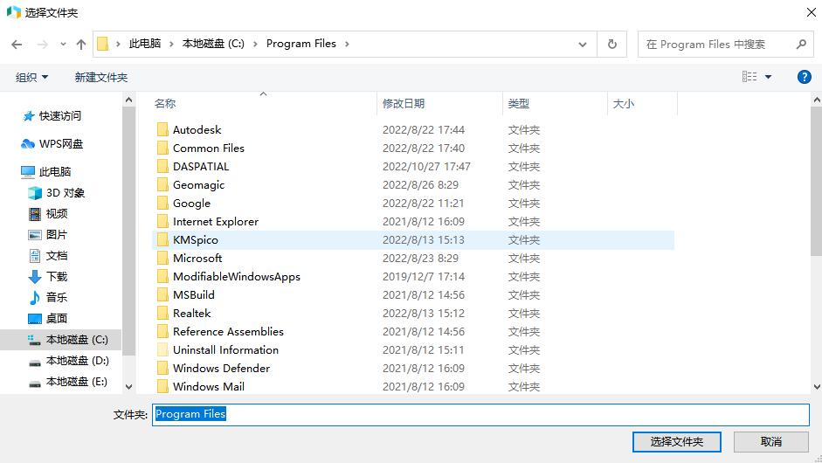Open 快速访问 in navigation pane

pyautogui.click(x=52, y=116)
